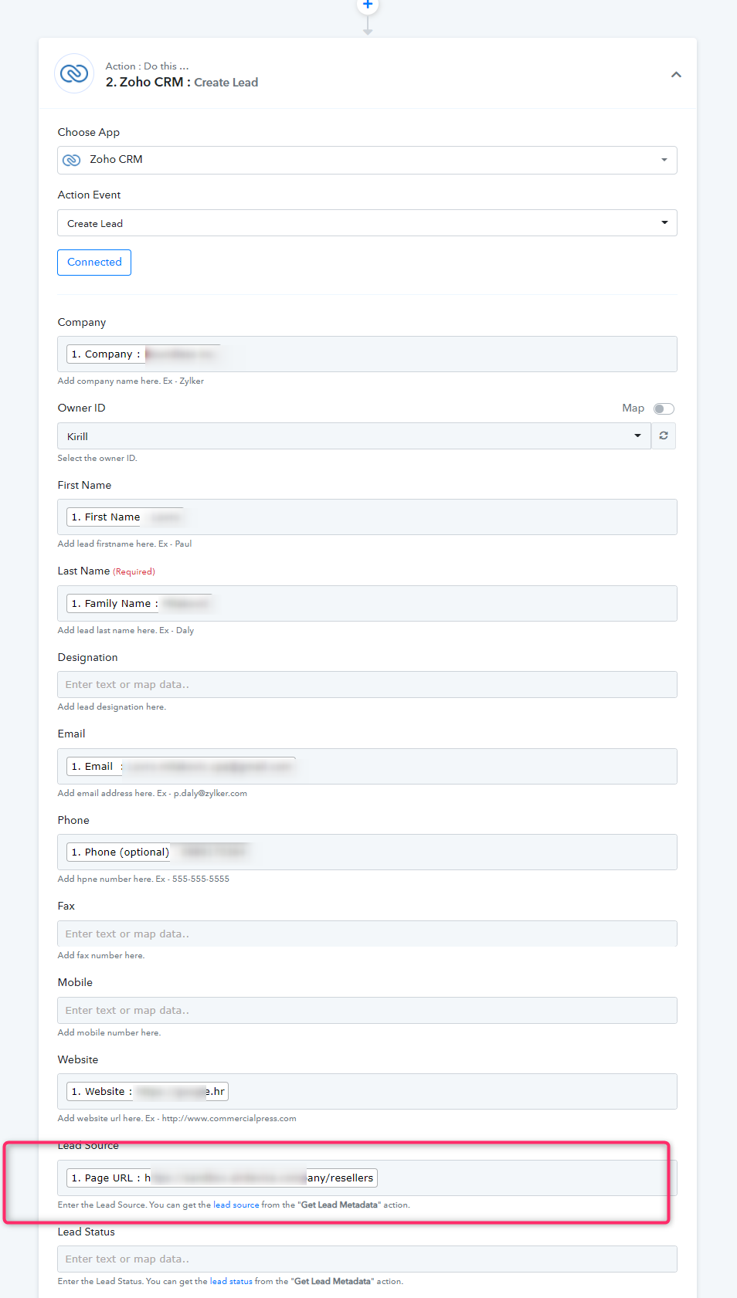Open the lead source link
The image size is (737, 1298).
pyautogui.click(x=236, y=1205)
